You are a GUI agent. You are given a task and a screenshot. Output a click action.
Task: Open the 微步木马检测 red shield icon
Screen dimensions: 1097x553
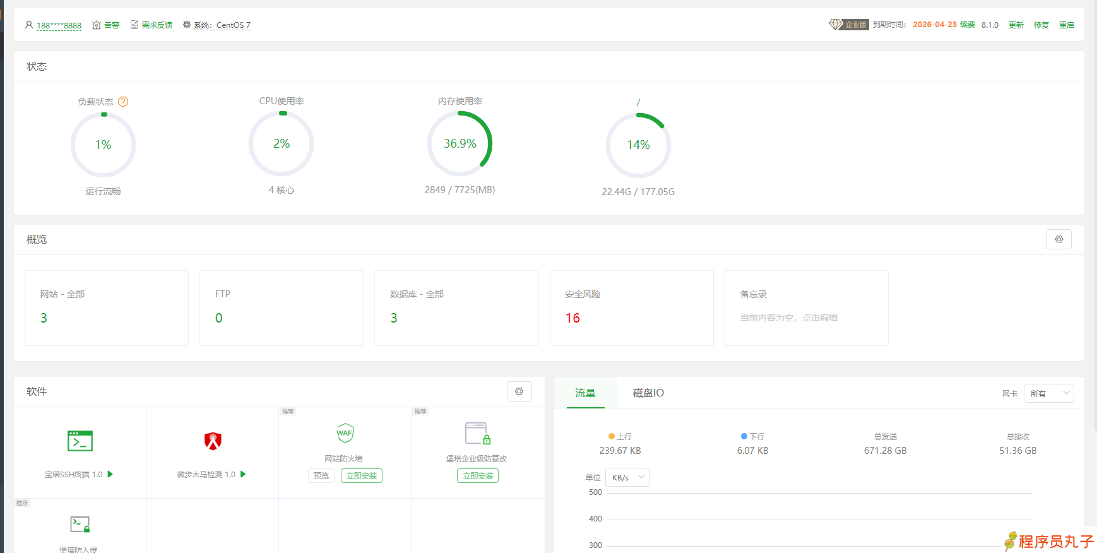(x=213, y=441)
